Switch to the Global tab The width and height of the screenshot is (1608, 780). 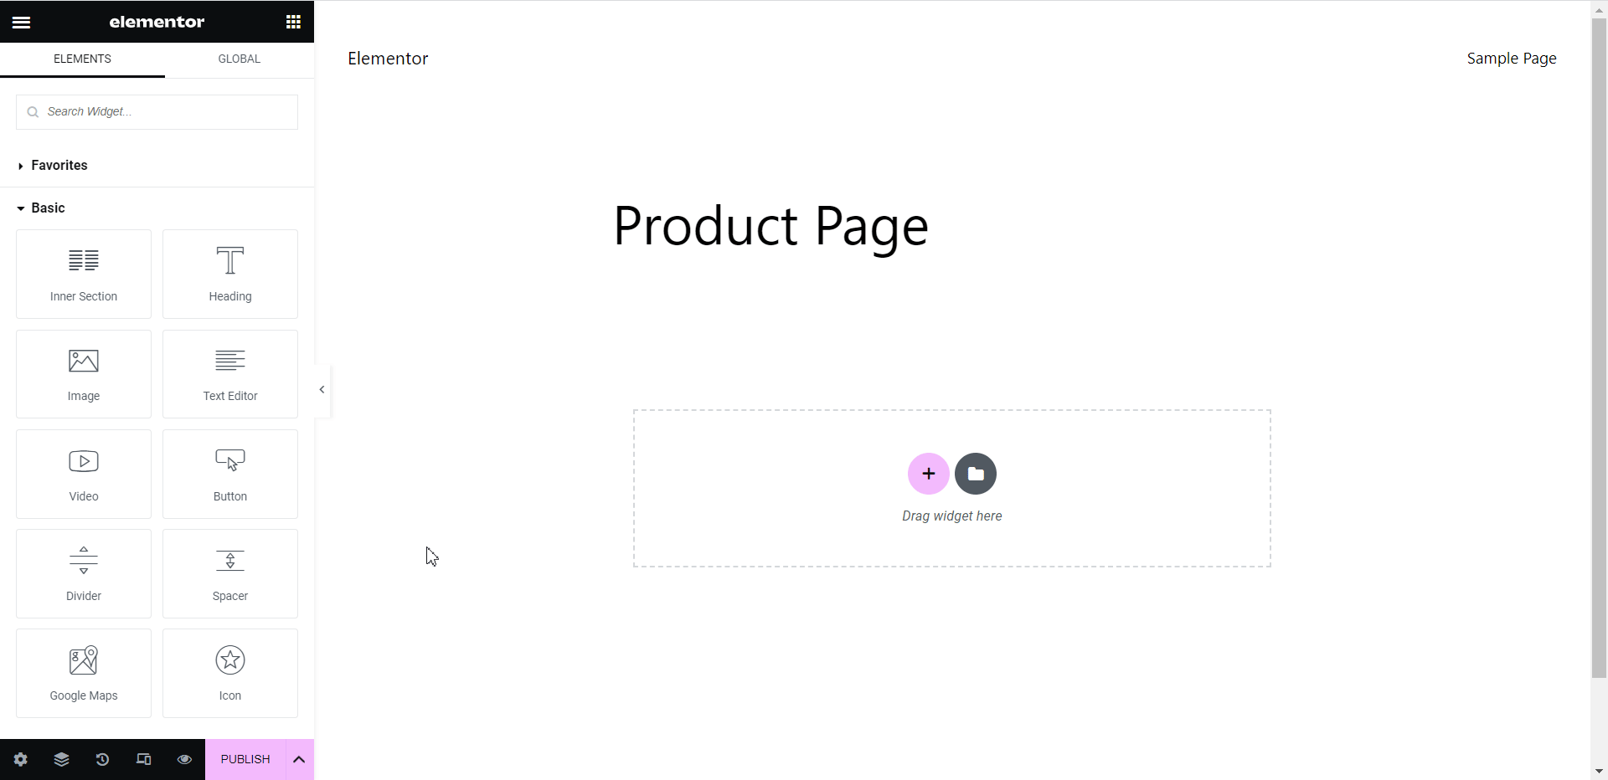click(x=240, y=59)
